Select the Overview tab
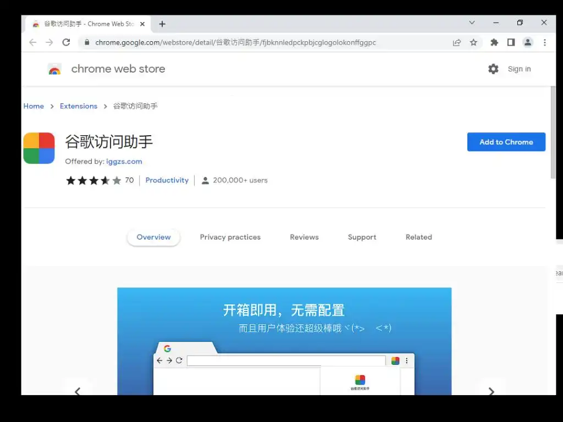This screenshot has height=422, width=563. point(154,237)
